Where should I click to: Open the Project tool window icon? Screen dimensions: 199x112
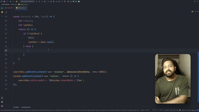coord(2,8)
